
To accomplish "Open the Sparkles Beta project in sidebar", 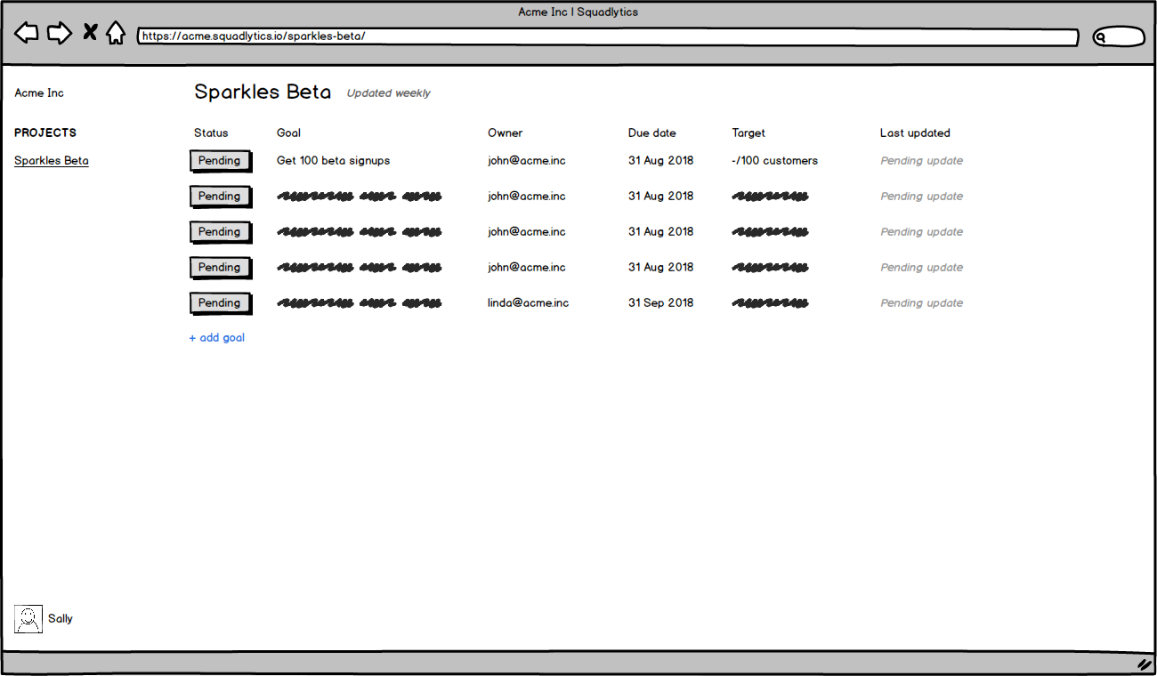I will click(52, 161).
